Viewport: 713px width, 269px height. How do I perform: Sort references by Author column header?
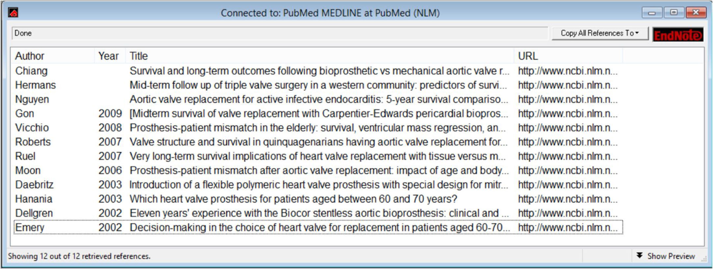point(30,56)
